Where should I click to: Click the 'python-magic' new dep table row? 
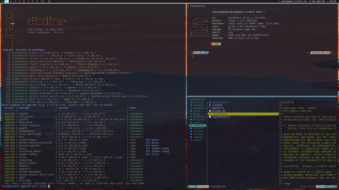click(82, 140)
